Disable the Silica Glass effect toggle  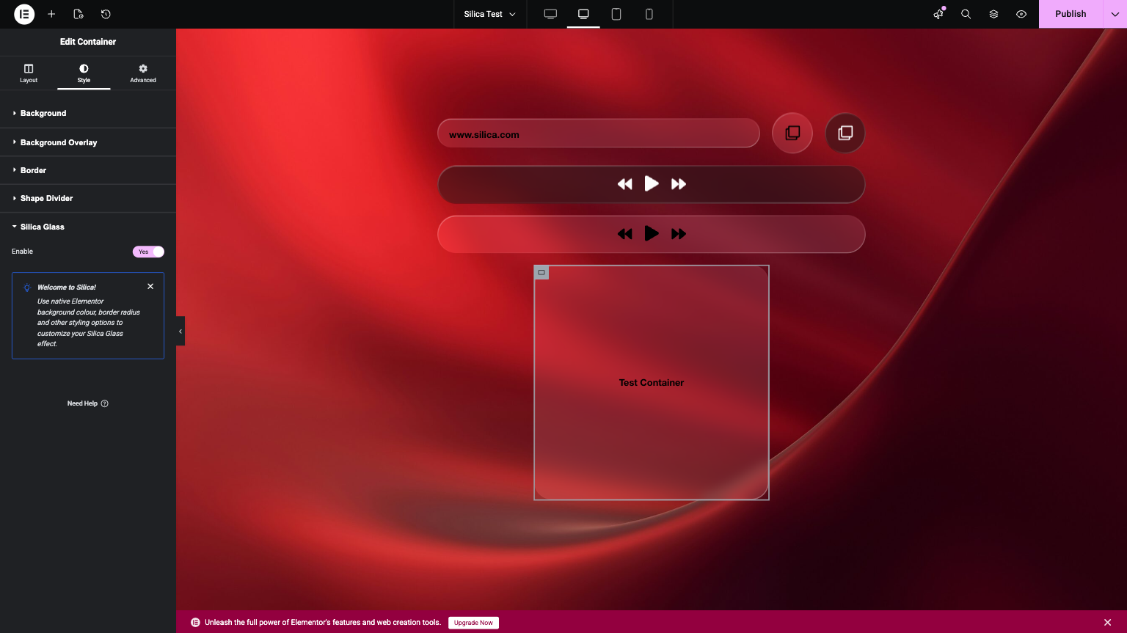(x=147, y=252)
